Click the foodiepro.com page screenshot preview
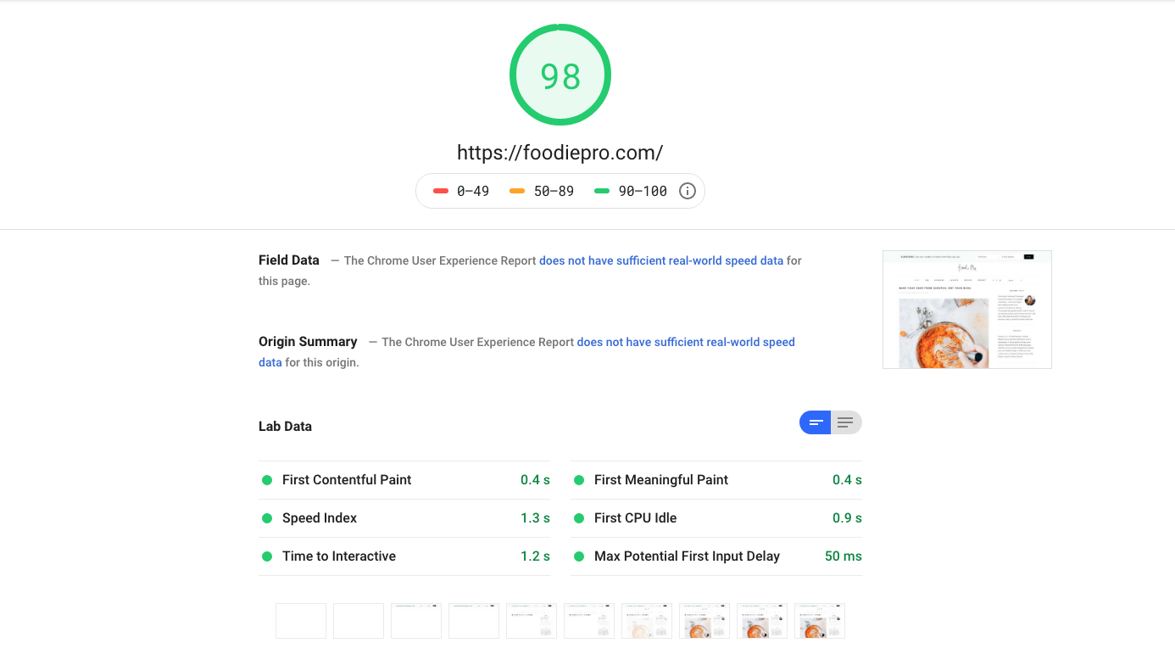 click(966, 310)
